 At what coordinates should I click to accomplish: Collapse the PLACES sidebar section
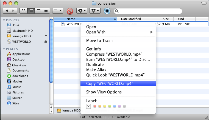tap(4, 49)
